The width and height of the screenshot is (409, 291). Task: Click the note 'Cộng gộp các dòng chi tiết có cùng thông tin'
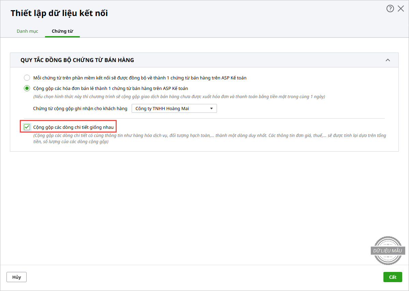point(210,138)
